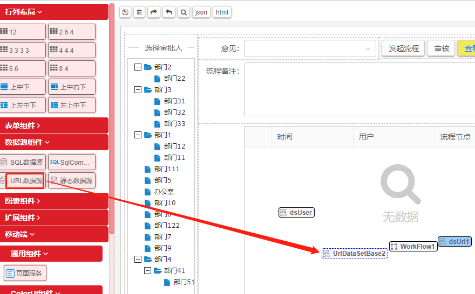Expand the 表单组件 section
Image resolution: width=475 pixels, height=294 pixels.
click(54, 125)
